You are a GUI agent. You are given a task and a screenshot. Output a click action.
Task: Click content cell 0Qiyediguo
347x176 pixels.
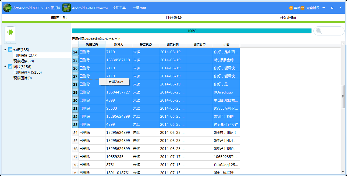click(226, 92)
